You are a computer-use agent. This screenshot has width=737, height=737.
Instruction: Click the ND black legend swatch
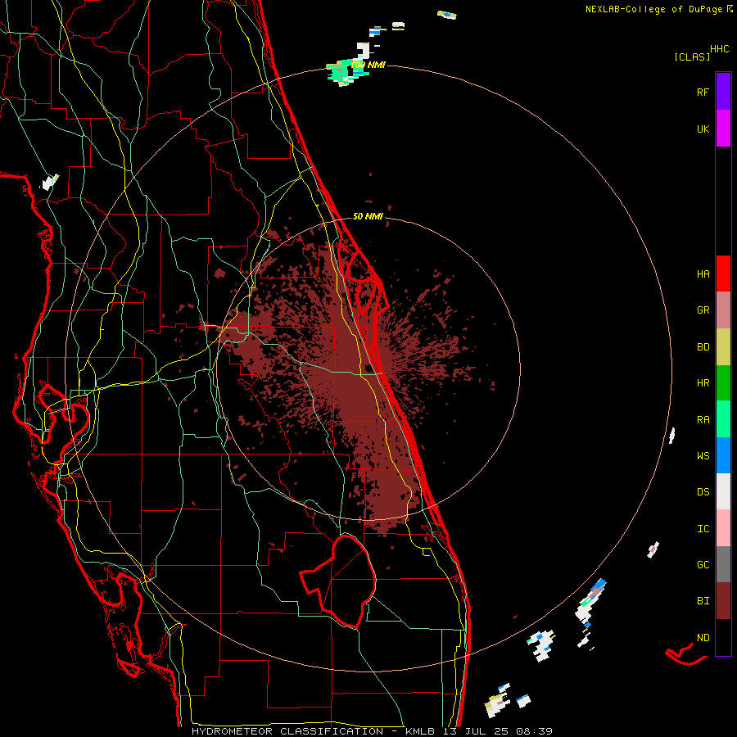coord(723,637)
